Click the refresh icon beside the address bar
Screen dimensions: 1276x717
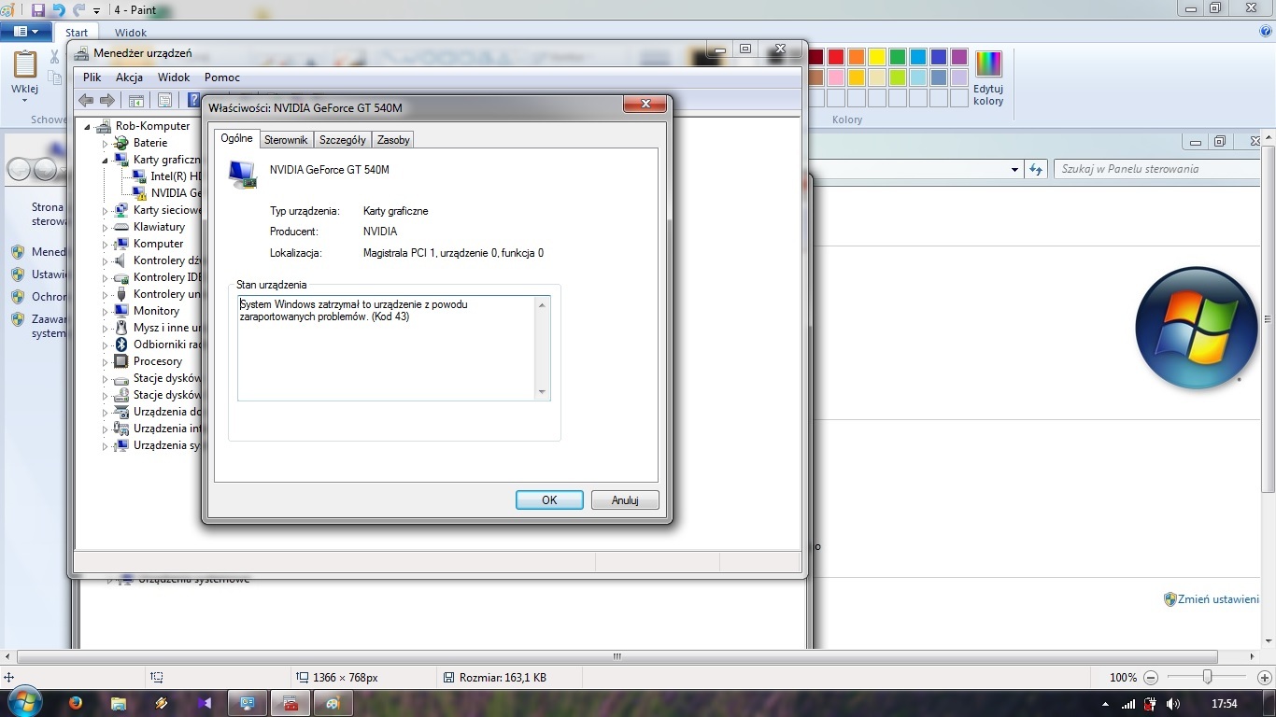[1035, 169]
